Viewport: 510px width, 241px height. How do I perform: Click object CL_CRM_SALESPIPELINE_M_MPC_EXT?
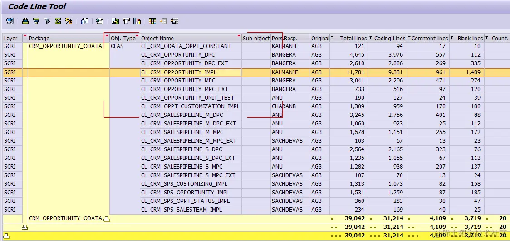(x=191, y=140)
